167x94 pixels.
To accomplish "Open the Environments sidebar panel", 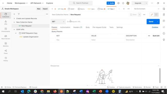I will (6, 30).
